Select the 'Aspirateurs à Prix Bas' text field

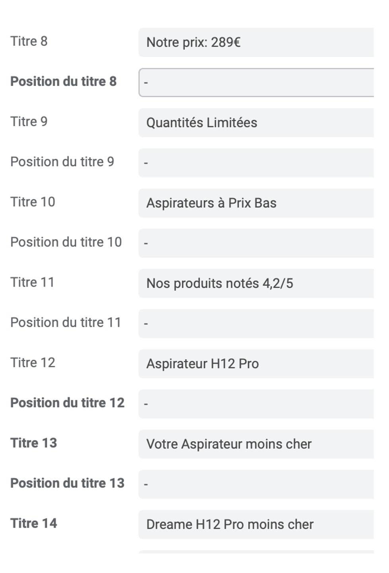[x=256, y=203]
